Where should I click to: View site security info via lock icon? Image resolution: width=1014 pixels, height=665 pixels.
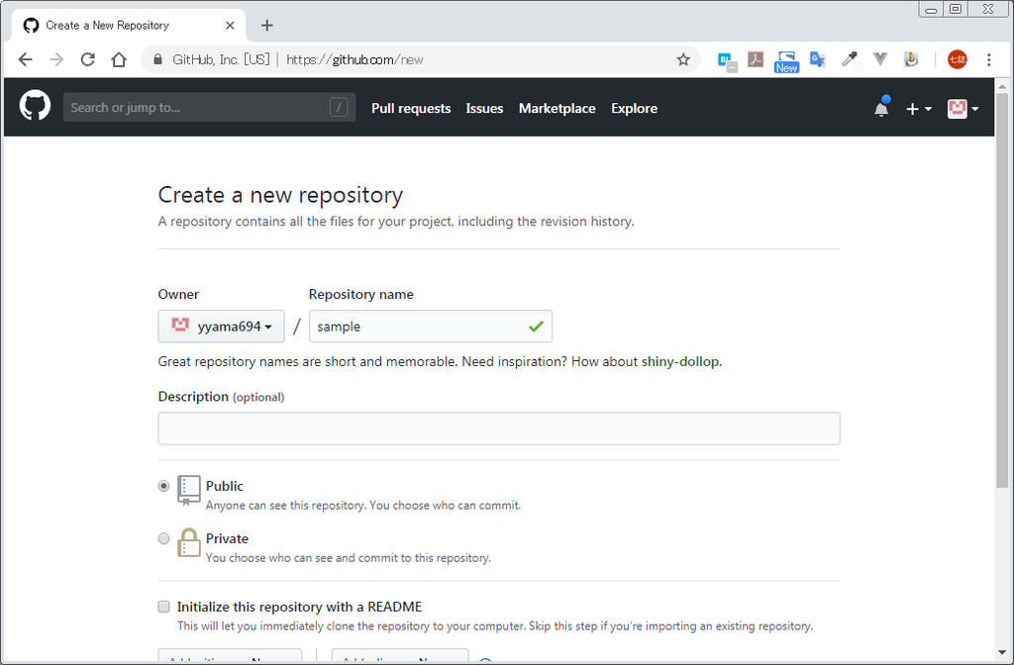(x=157, y=59)
